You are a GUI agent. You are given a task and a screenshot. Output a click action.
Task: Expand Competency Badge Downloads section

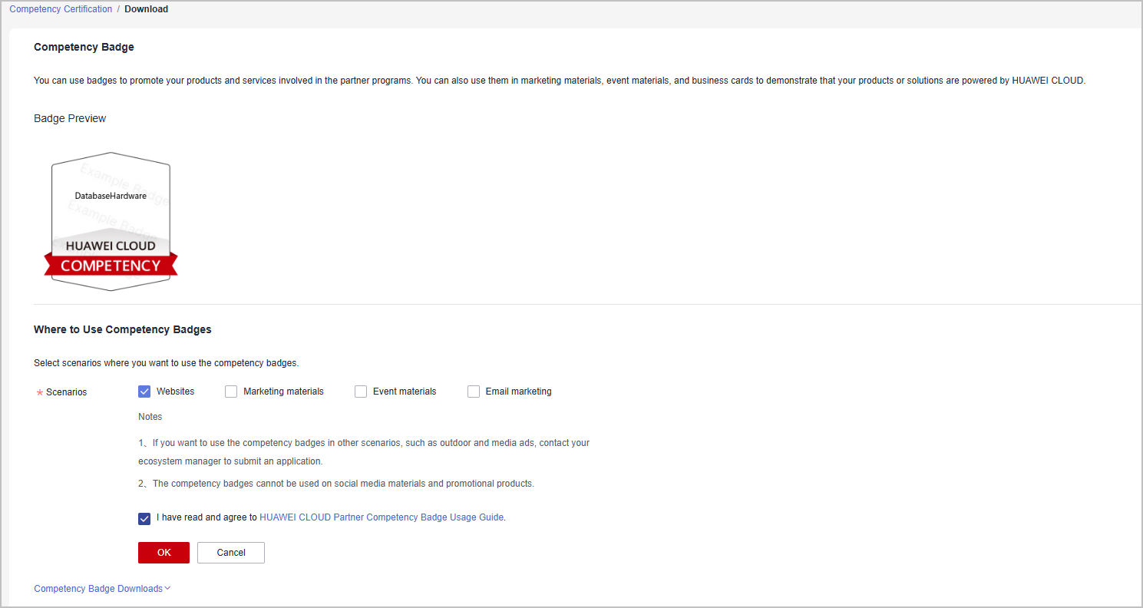[102, 589]
